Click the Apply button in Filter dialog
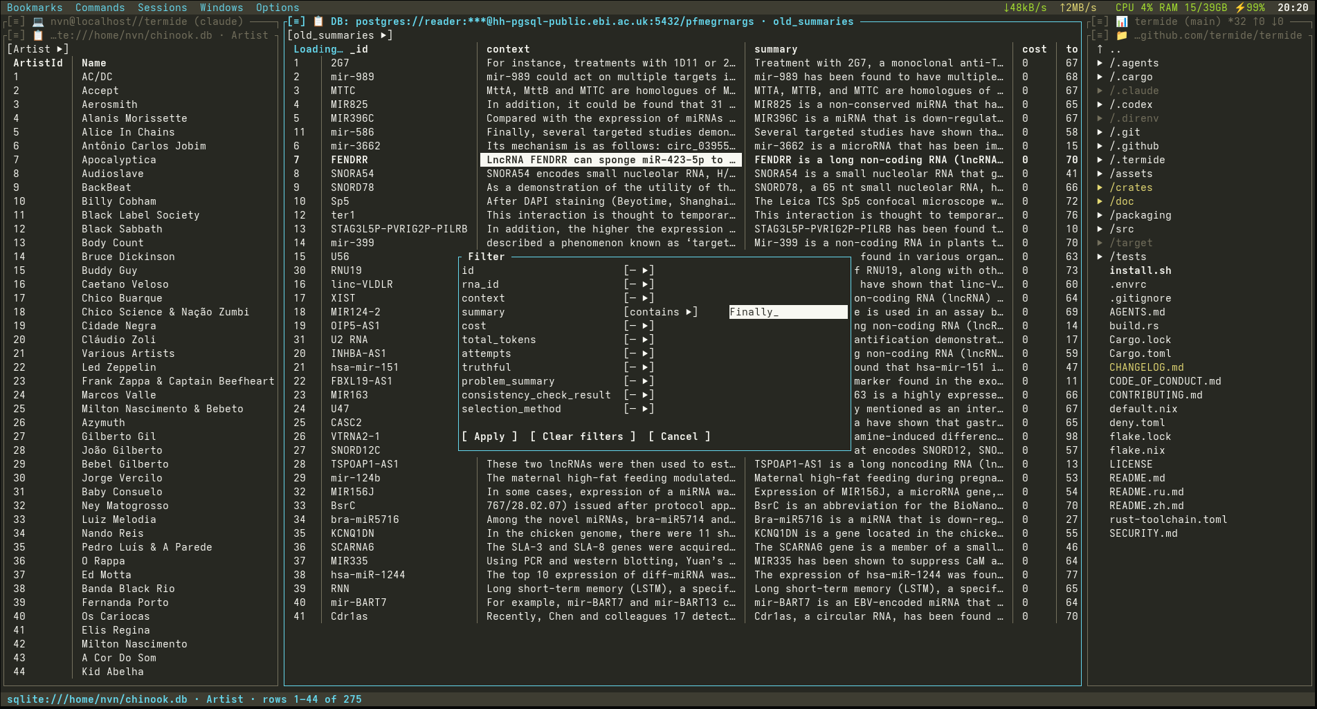Image resolution: width=1317 pixels, height=709 pixels. (489, 436)
